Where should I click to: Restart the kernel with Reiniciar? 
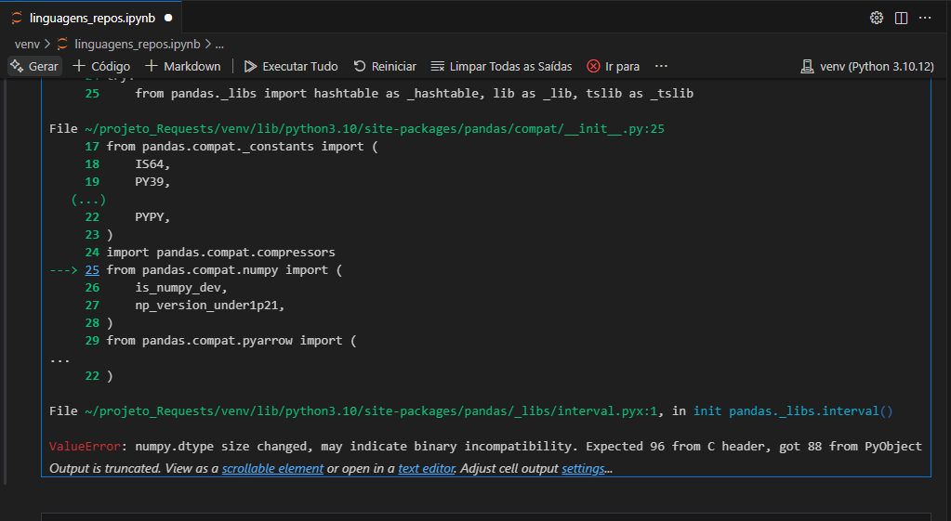click(385, 66)
